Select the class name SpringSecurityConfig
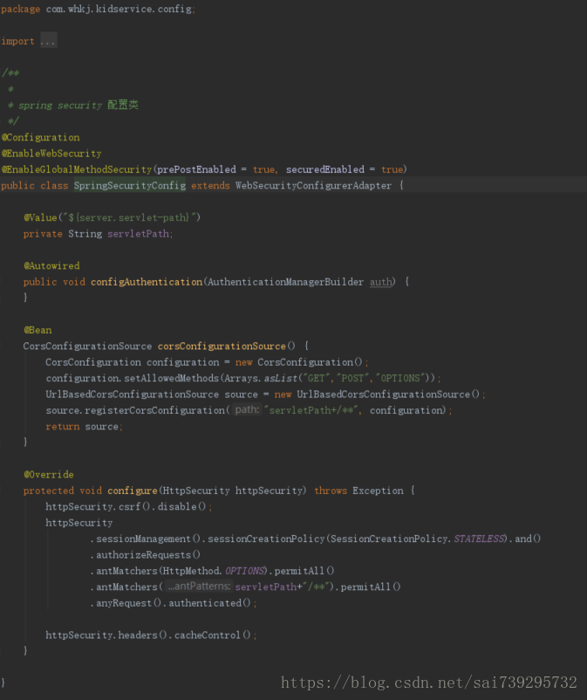 pyautogui.click(x=130, y=185)
